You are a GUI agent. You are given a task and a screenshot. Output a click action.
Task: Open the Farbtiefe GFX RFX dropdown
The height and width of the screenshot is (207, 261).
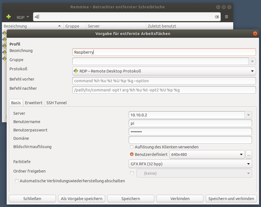(190, 164)
